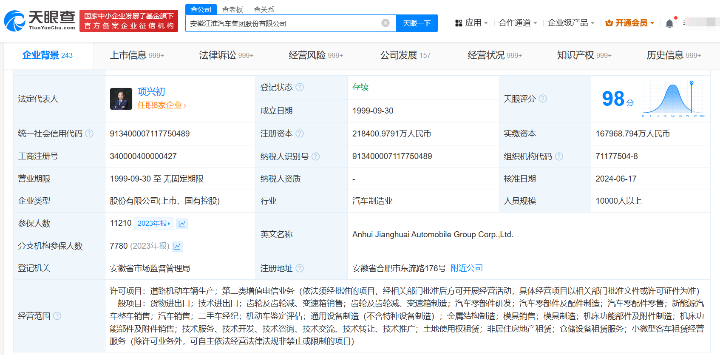Click the insured count 11210

tap(121, 223)
